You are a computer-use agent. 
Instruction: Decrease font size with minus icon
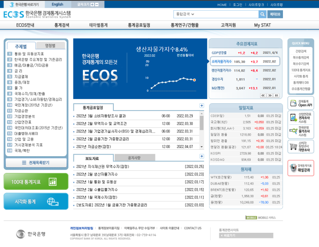[97, 4]
